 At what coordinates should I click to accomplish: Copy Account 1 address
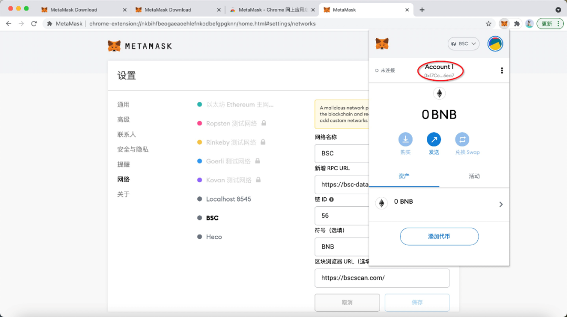click(439, 71)
